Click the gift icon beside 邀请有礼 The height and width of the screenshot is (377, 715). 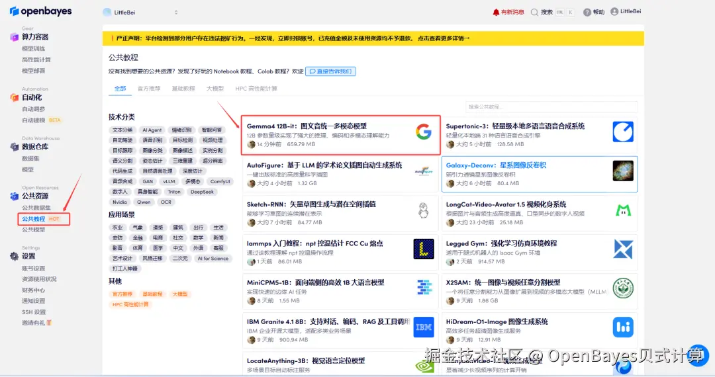[49, 323]
